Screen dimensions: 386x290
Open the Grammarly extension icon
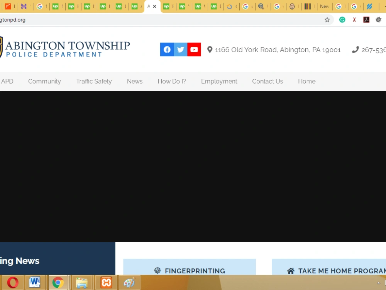(x=342, y=20)
